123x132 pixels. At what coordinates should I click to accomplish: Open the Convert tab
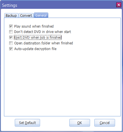point(26,15)
